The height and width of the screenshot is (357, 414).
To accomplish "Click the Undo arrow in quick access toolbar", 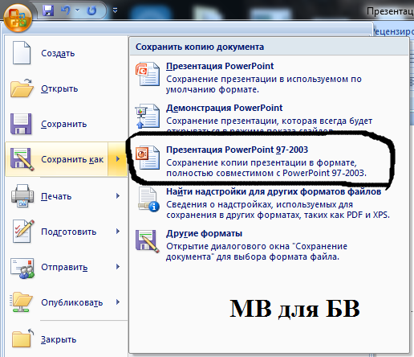I will (x=65, y=10).
